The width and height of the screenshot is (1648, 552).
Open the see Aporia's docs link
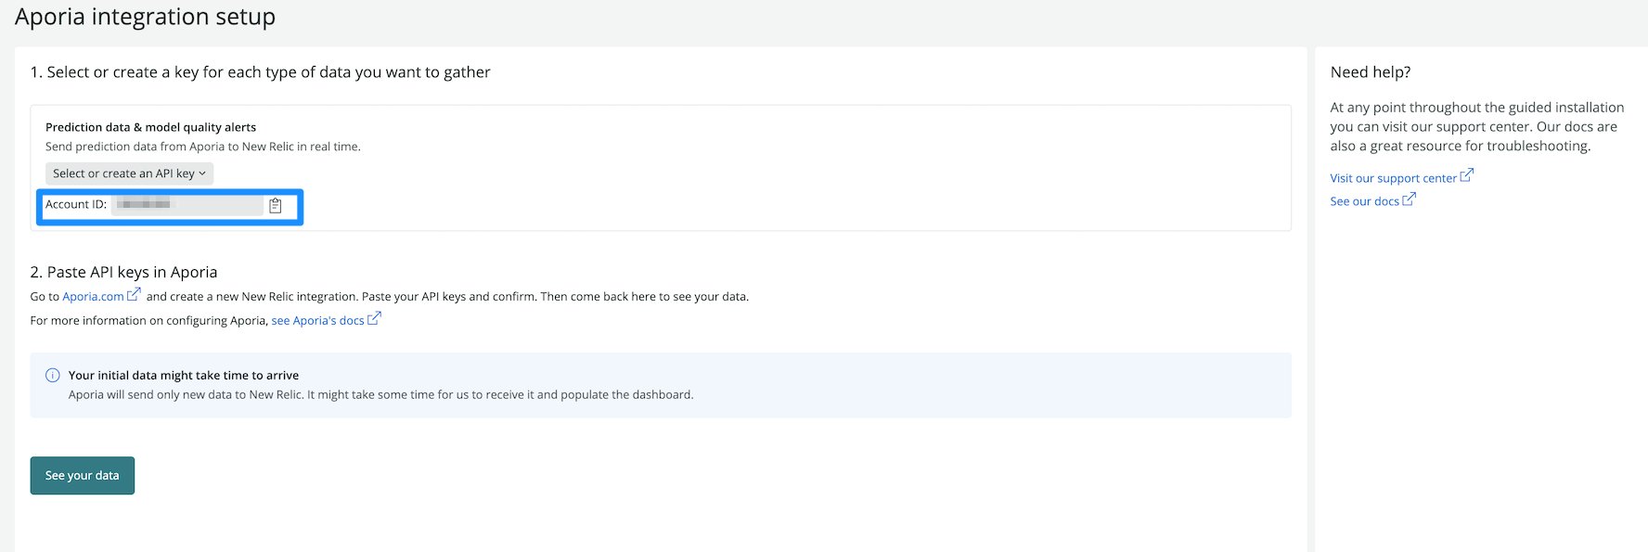[x=317, y=321]
